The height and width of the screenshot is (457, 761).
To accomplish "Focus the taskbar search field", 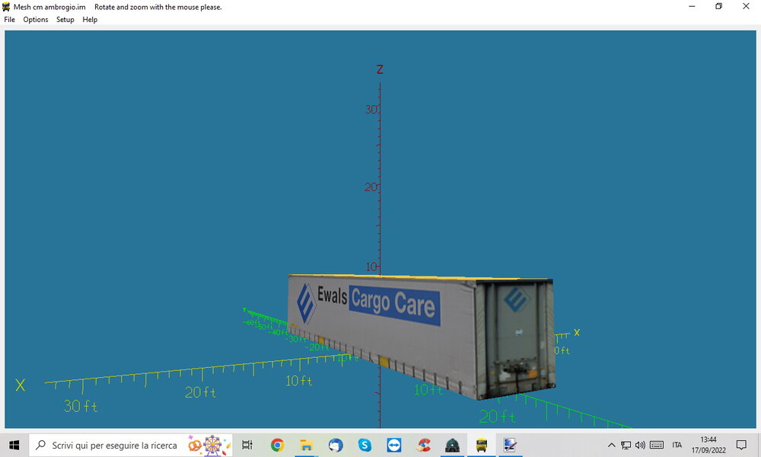I will pyautogui.click(x=131, y=445).
